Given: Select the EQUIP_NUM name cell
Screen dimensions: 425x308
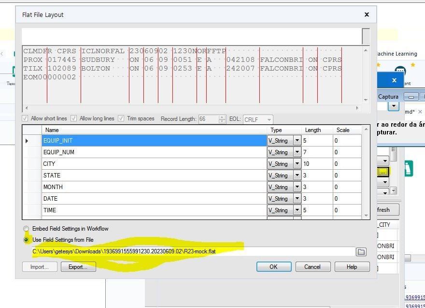Looking at the screenshot, I should pos(154,152).
